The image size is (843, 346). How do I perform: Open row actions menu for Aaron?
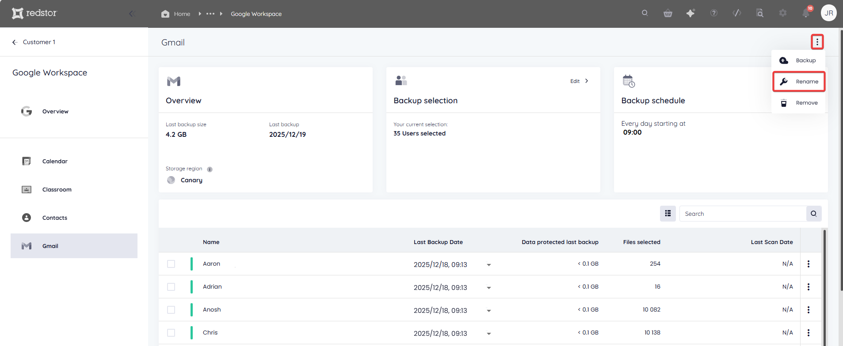coord(809,264)
